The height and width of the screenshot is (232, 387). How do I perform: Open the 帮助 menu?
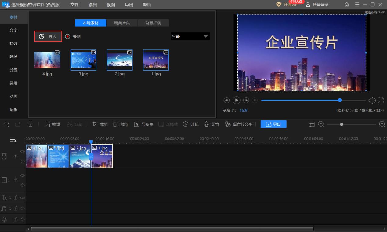[x=147, y=5]
